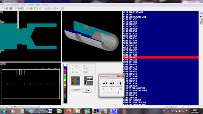Click the last toolbar icon with four squares
The image size is (203, 114).
click(x=61, y=9)
